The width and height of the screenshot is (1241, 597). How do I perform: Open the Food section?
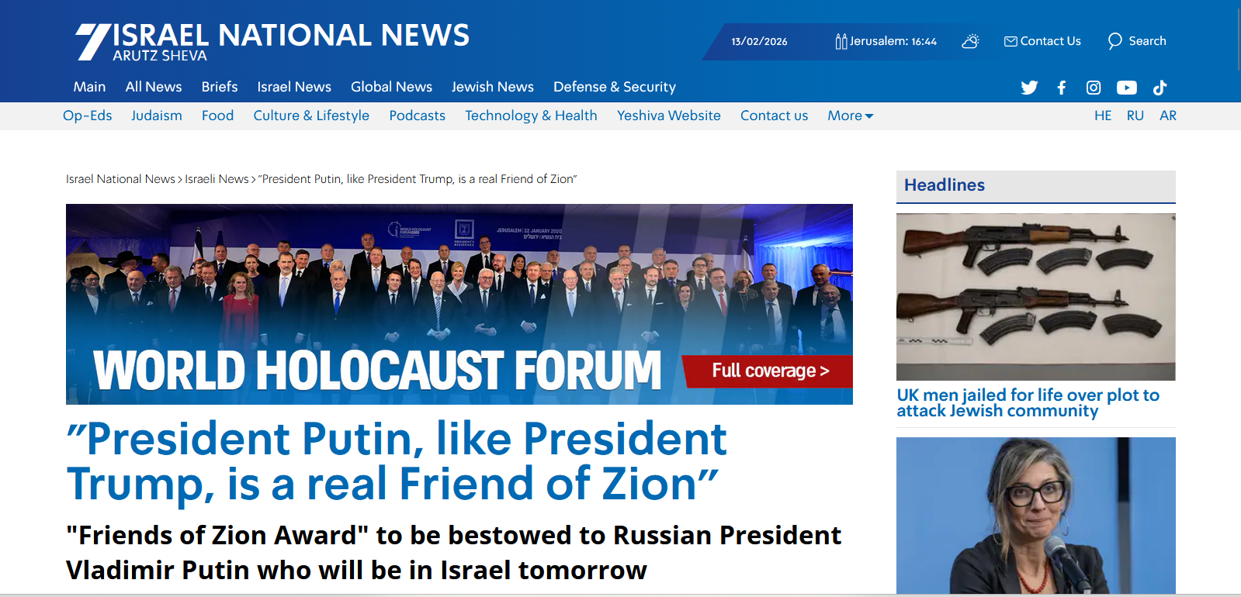(217, 116)
